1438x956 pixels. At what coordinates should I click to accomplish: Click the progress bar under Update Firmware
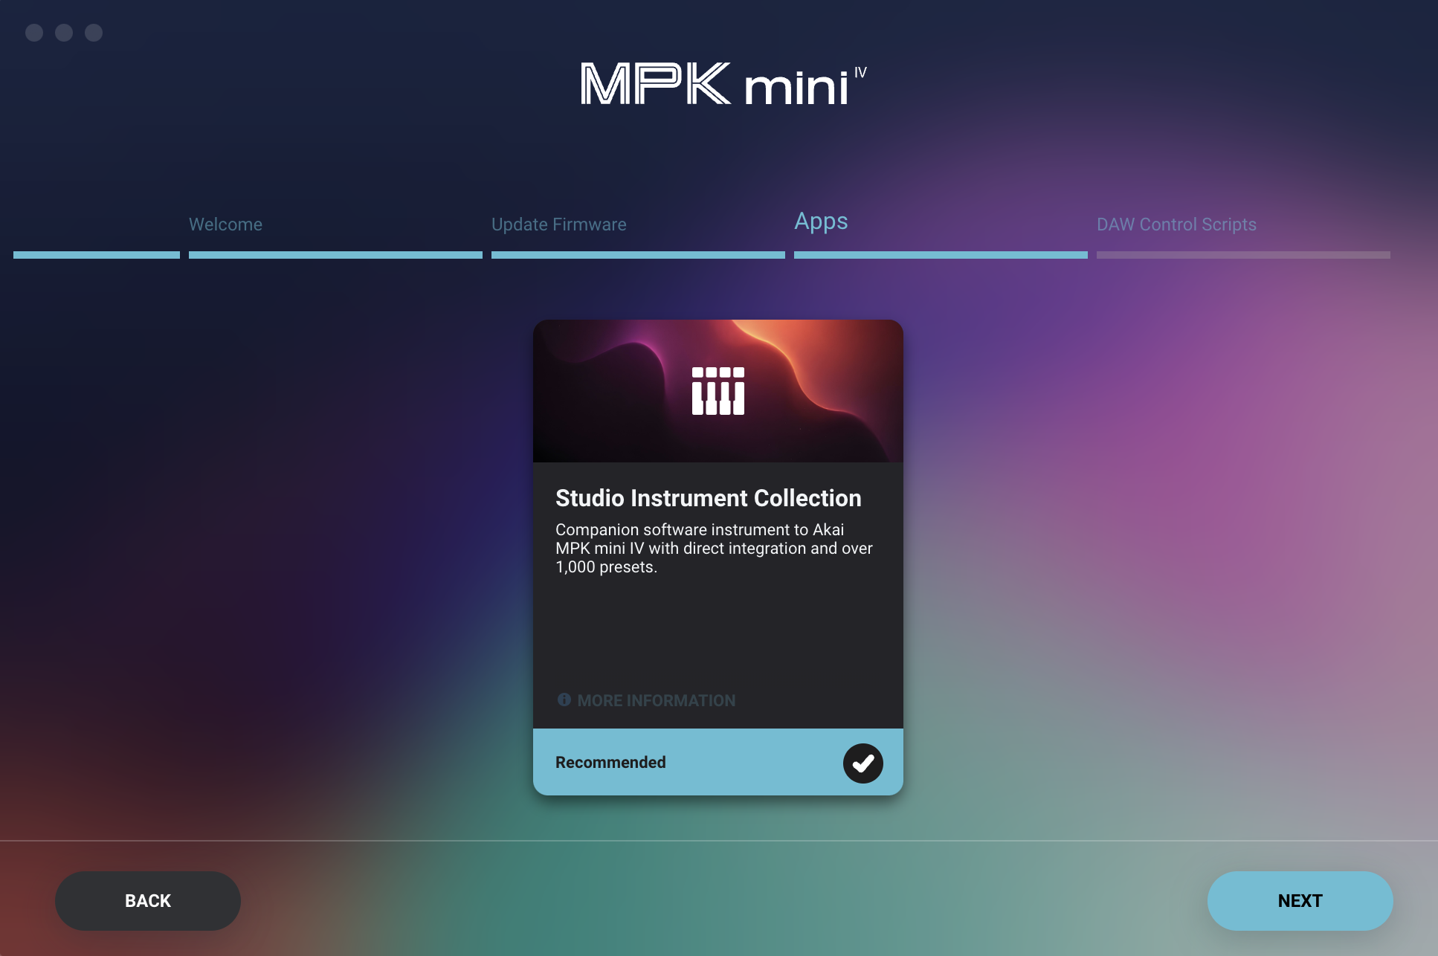pyautogui.click(x=637, y=255)
